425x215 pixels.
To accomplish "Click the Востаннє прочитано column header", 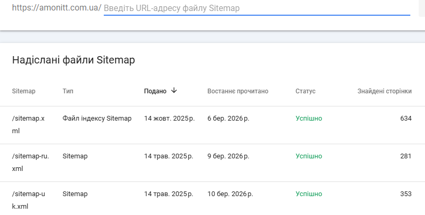I will click(237, 91).
